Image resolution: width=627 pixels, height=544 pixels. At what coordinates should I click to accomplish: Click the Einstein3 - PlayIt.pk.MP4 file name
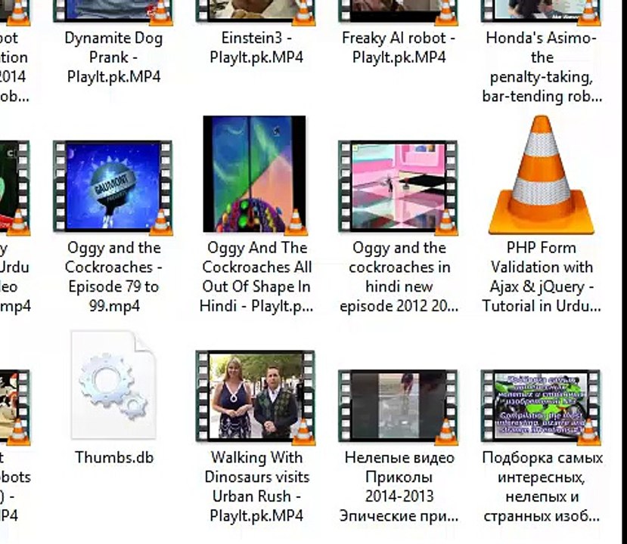pos(256,48)
